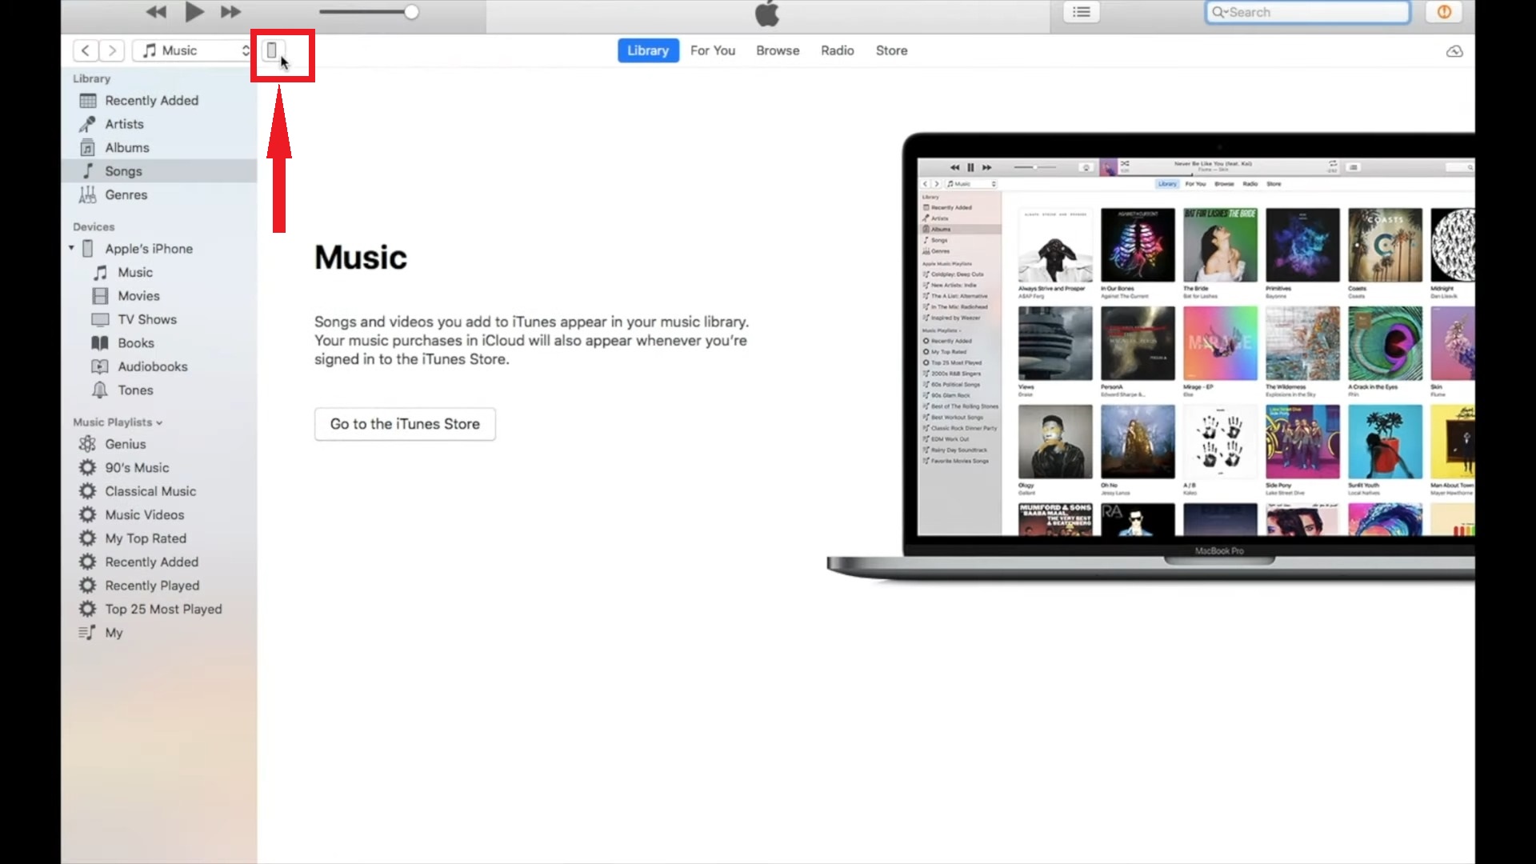Click the iPhone device icon in toolbar
This screenshot has width=1536, height=864.
coord(272,50)
